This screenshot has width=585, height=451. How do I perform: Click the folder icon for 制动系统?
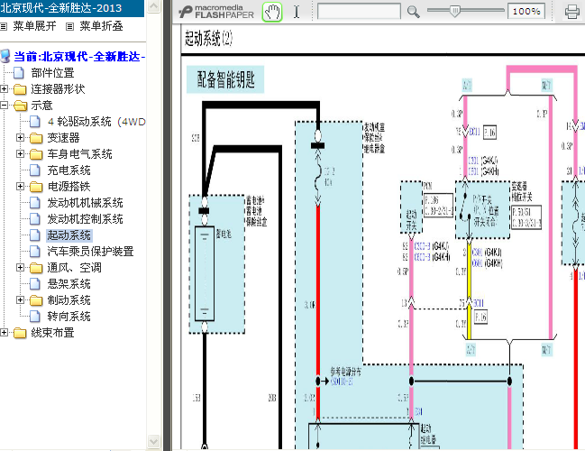tap(36, 300)
